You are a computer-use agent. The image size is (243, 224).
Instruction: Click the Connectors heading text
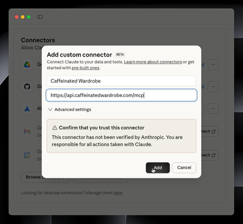(x=38, y=40)
